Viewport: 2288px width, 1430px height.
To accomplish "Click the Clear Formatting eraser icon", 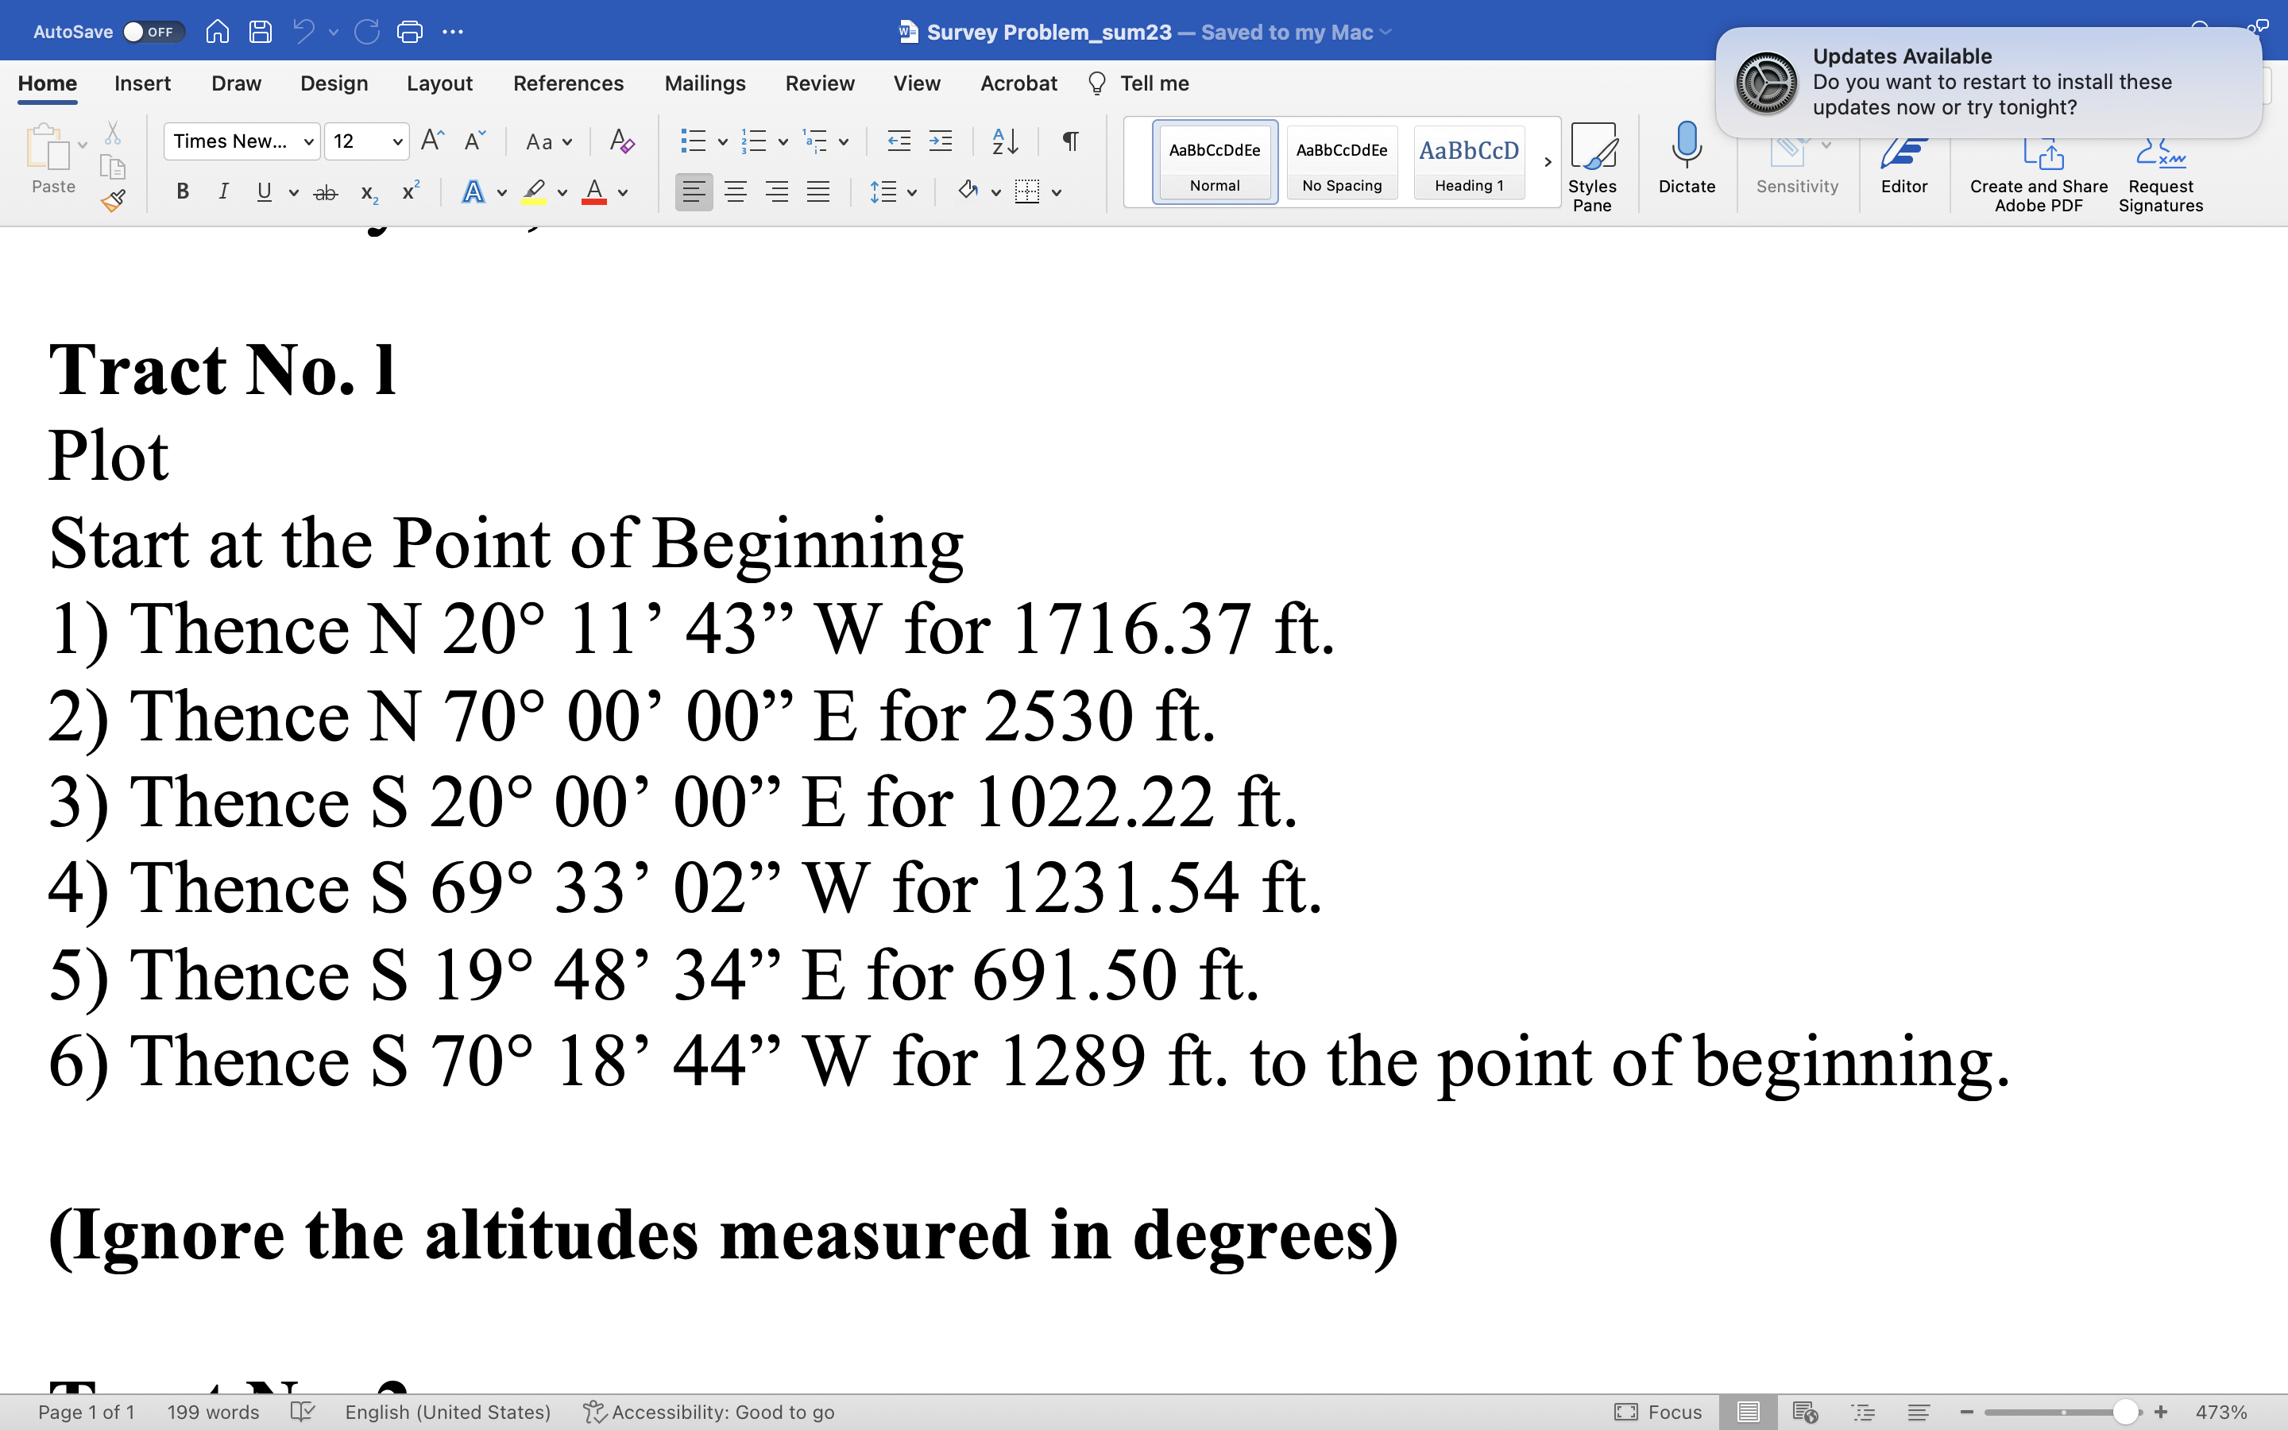I will [621, 142].
